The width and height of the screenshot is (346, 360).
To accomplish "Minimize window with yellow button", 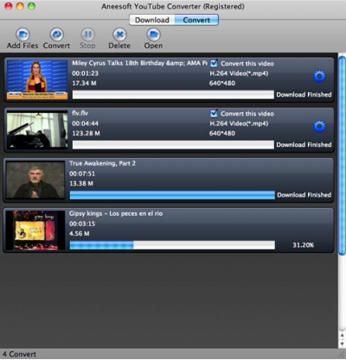I will [x=20, y=6].
